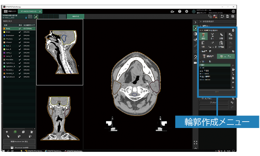260x156 pixels.
Task: Click the video camera icon in strip
Action: tap(195, 63)
